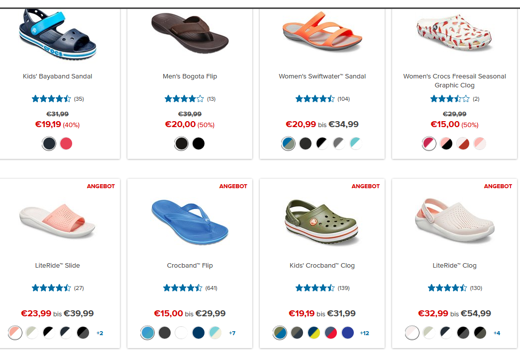The width and height of the screenshot is (520, 357).
Task: Show +12 more colors for Kids' Crocband Clog
Action: pos(364,333)
